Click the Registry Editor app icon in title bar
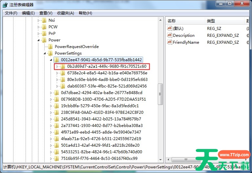 pyautogui.click(x=5, y=5)
